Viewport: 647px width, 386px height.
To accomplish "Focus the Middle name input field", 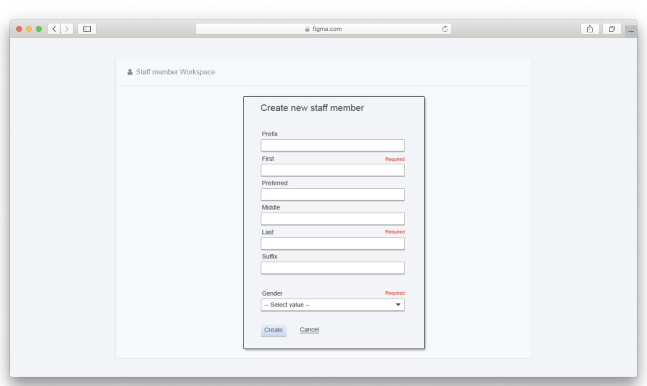I will click(333, 219).
